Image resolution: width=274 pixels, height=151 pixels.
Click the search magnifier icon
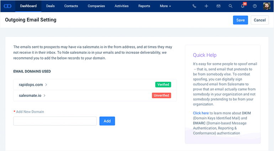tap(230, 6)
